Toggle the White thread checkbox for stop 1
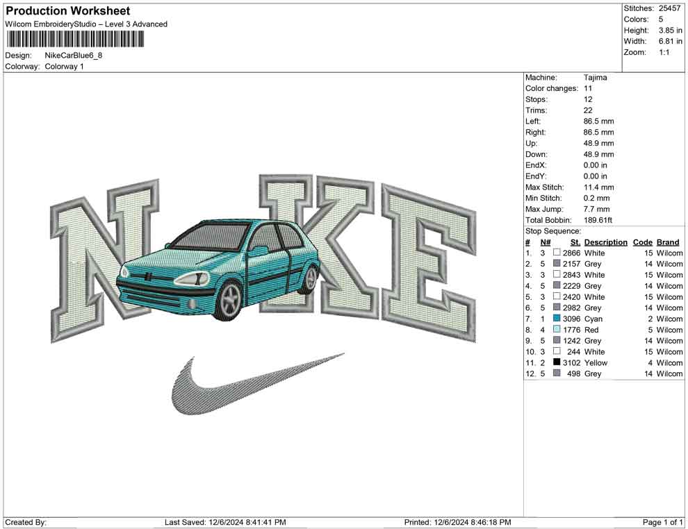 pos(556,253)
